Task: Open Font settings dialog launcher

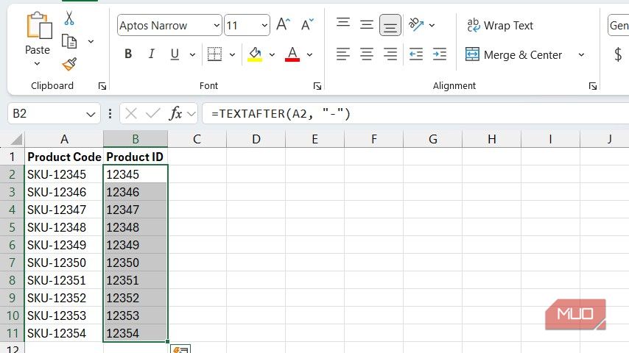Action: [317, 86]
